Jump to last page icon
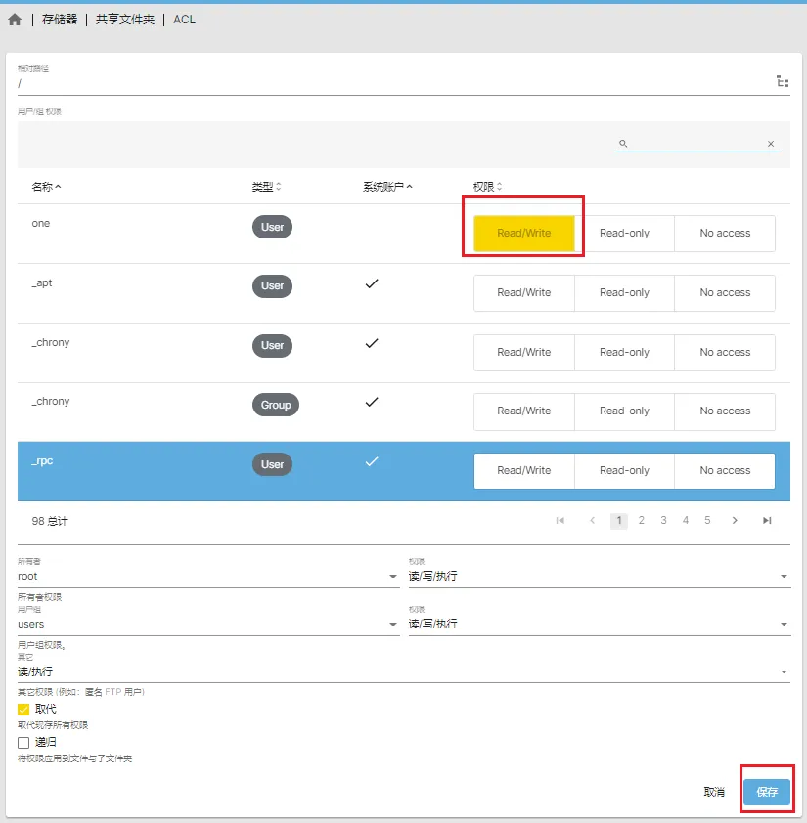This screenshot has height=823, width=807. 767,520
